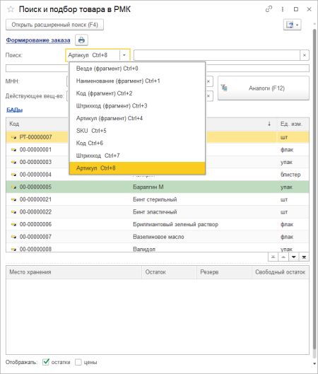Clear the search field with the x icon
318x374 pixels.
[305, 55]
